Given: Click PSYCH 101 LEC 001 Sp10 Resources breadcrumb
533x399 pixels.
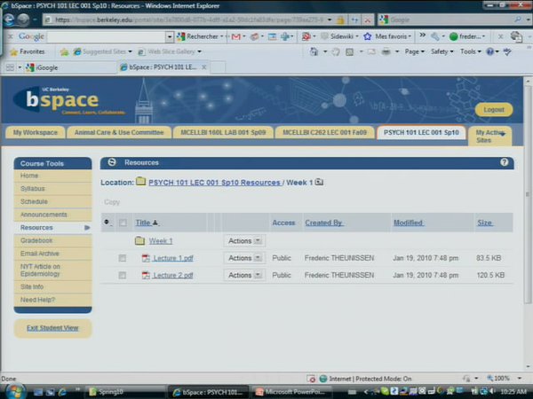Looking at the screenshot, I should 214,182.
